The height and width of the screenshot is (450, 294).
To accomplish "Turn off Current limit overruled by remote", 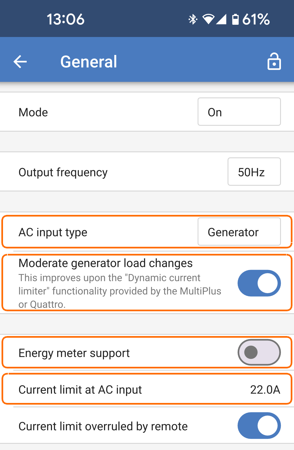I will click(259, 426).
